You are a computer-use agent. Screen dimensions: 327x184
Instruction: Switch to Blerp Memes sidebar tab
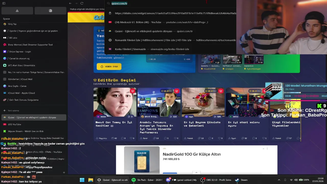click(x=34, y=45)
